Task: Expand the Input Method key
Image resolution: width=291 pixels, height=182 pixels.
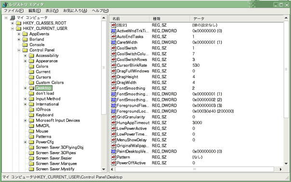Action: click(25, 98)
